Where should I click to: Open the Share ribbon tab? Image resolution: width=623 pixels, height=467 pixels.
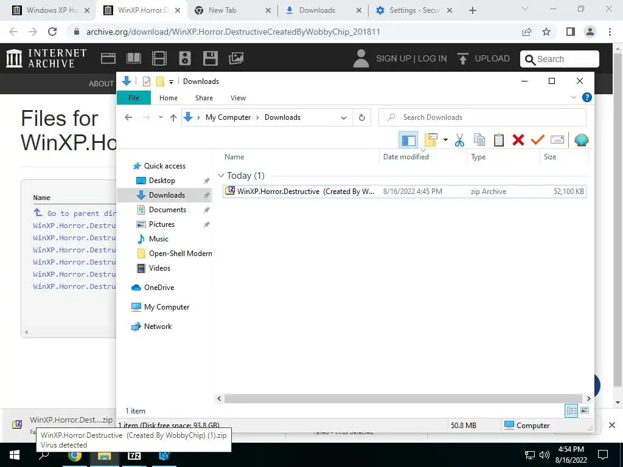[x=204, y=98]
